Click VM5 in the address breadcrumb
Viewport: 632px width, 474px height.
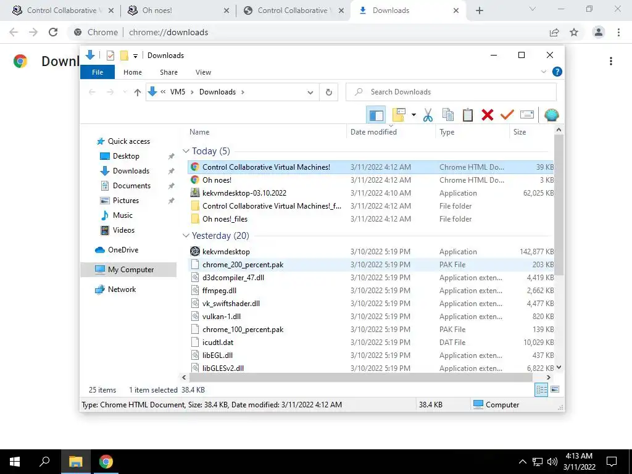[x=177, y=92]
